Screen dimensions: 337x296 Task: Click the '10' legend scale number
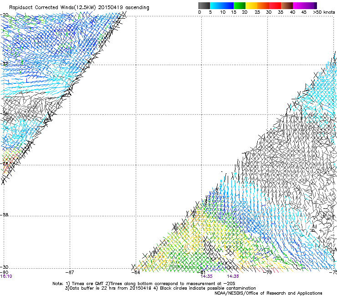[x=223, y=12]
